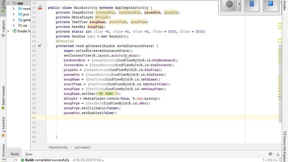Click the Gradle Scripts elephant icon
The width and height of the screenshot is (288, 162).
pos(14,31)
